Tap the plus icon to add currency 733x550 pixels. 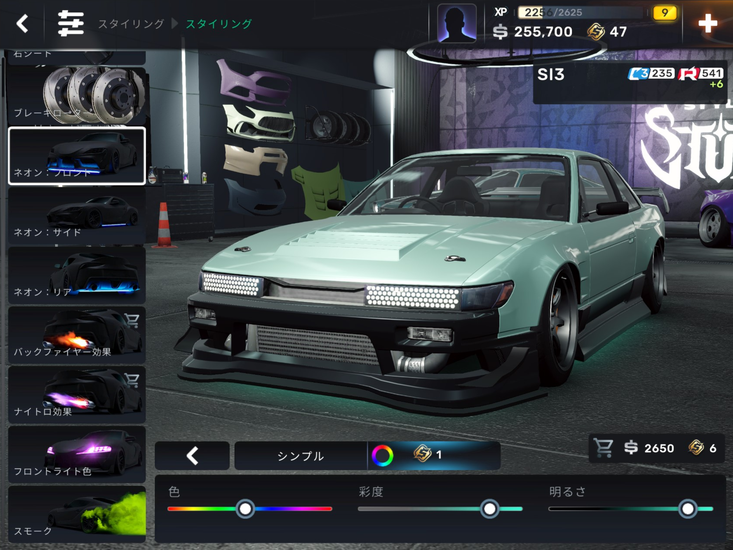coord(707,23)
